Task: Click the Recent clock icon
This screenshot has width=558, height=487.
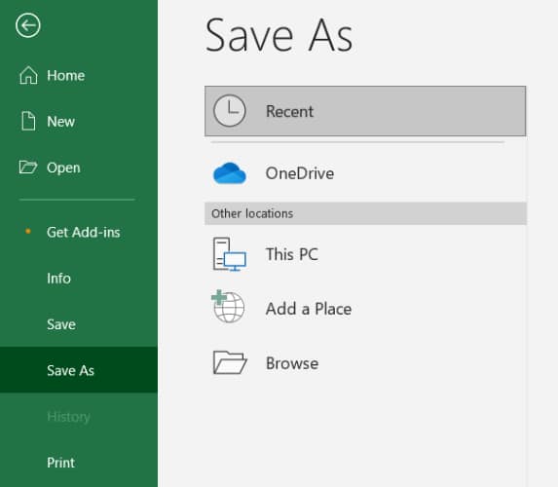Action: 229,111
